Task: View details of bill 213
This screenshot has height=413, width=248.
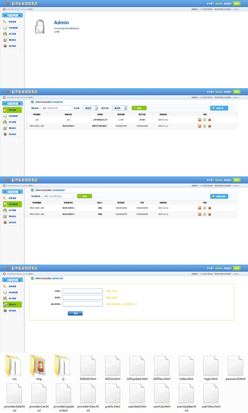Action: click(x=200, y=120)
